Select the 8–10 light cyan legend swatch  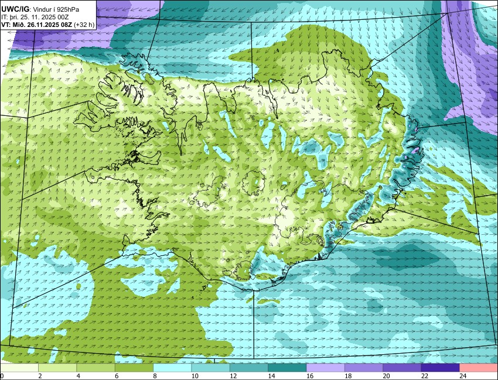click(x=172, y=368)
